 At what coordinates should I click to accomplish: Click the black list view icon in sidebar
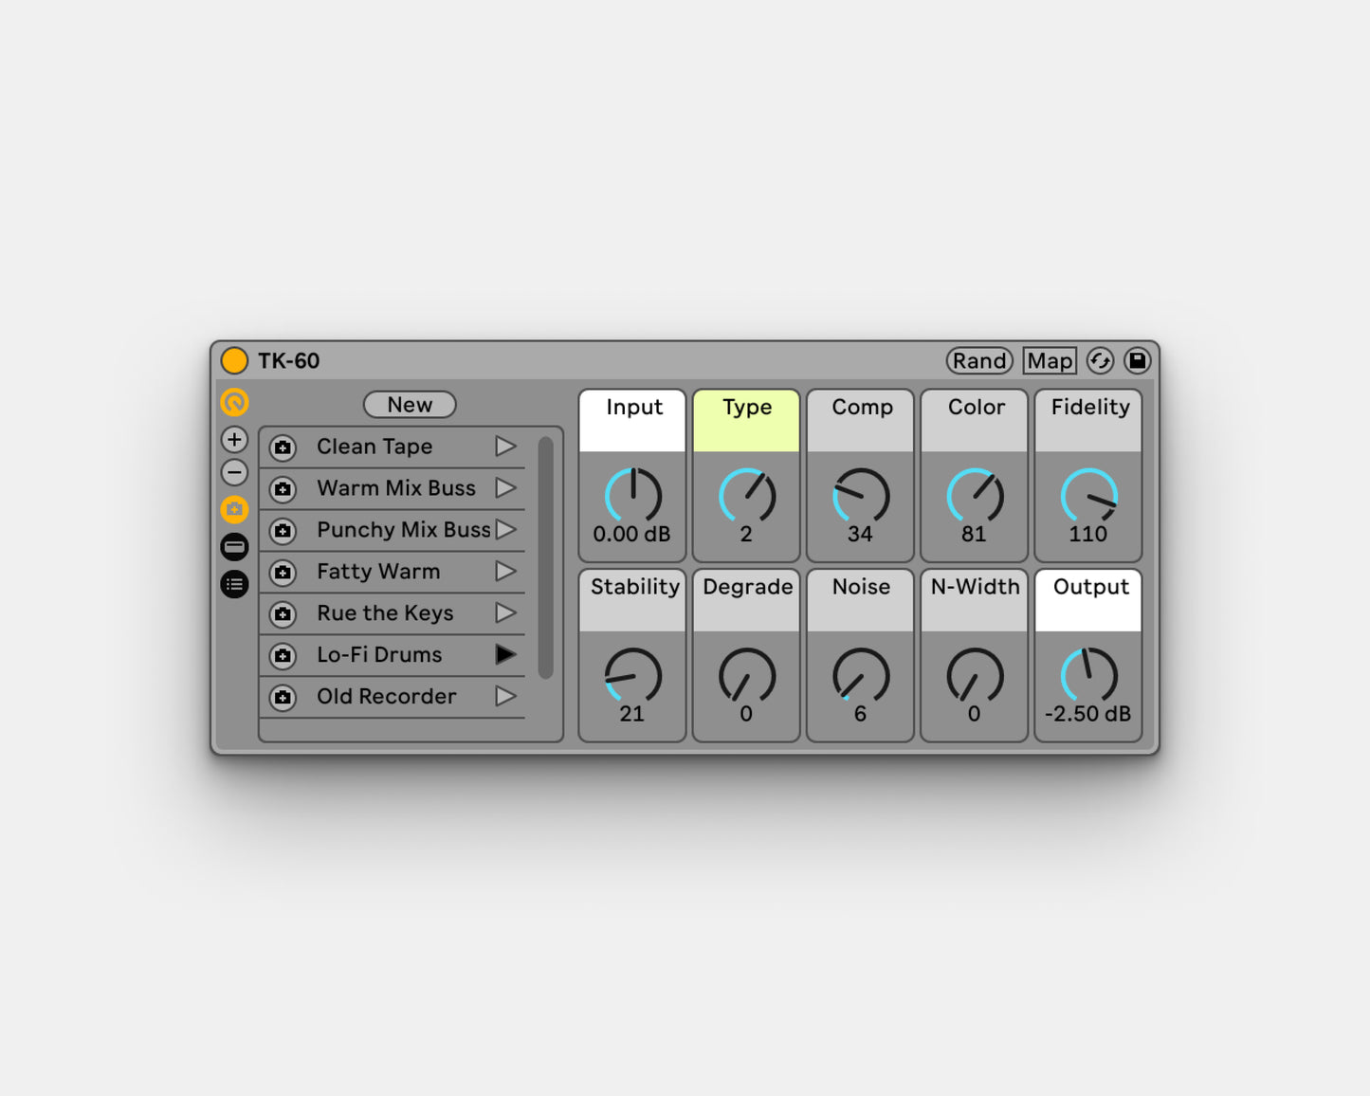pyautogui.click(x=234, y=584)
